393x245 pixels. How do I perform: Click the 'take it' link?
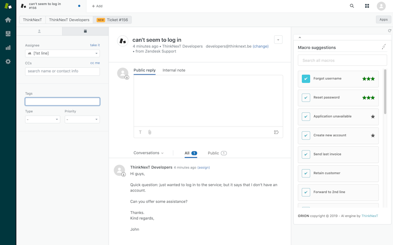point(95,45)
